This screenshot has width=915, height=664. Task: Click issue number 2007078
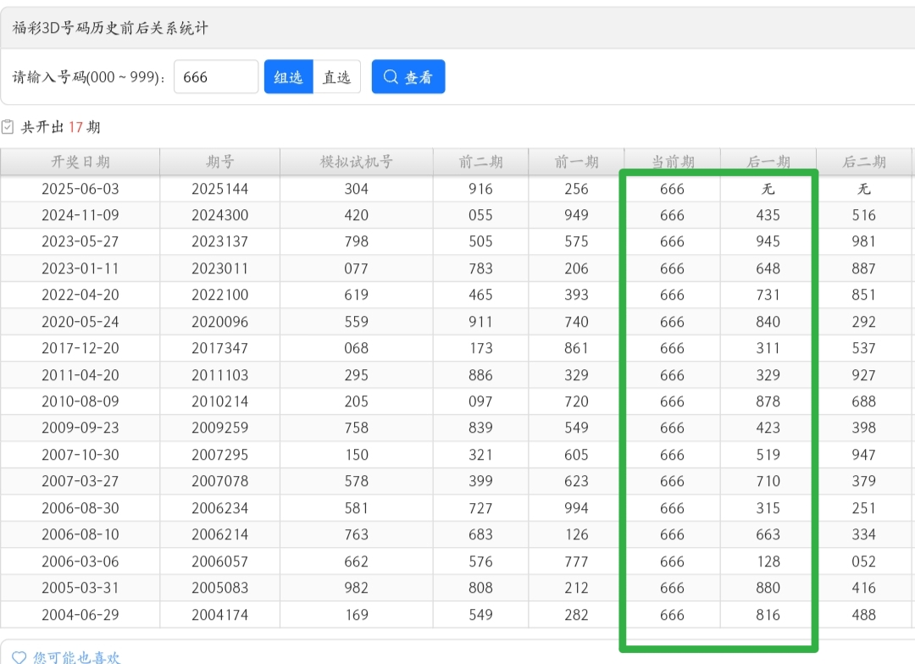pyautogui.click(x=220, y=481)
